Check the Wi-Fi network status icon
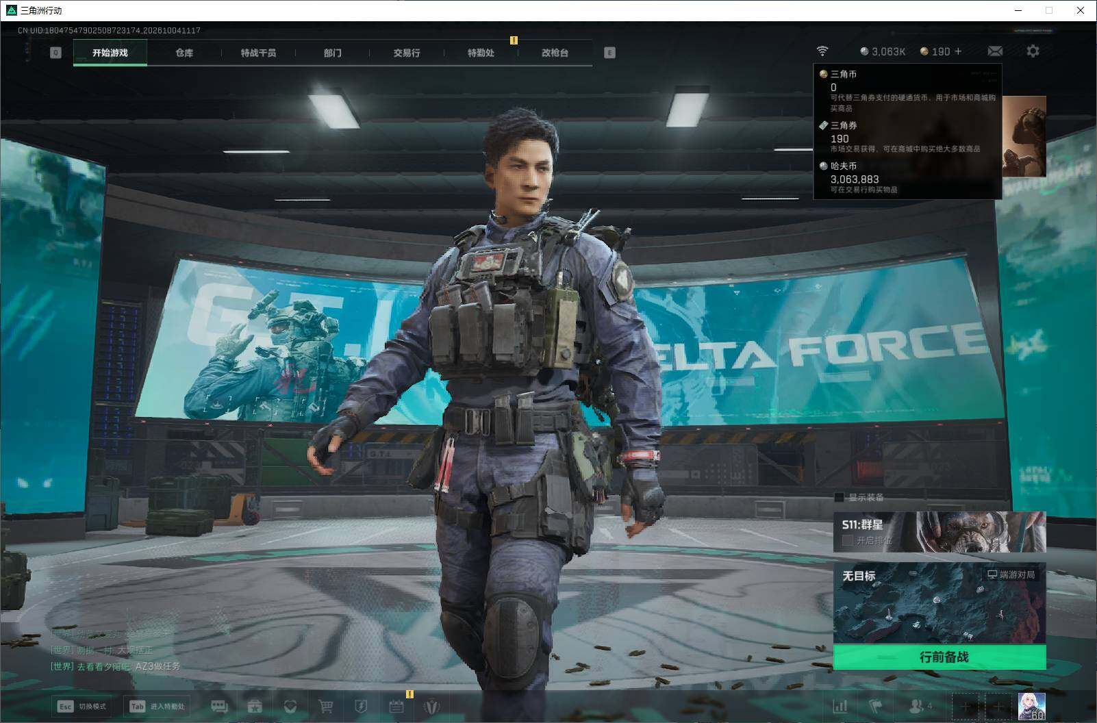Screen dimensions: 1097x723 point(822,51)
